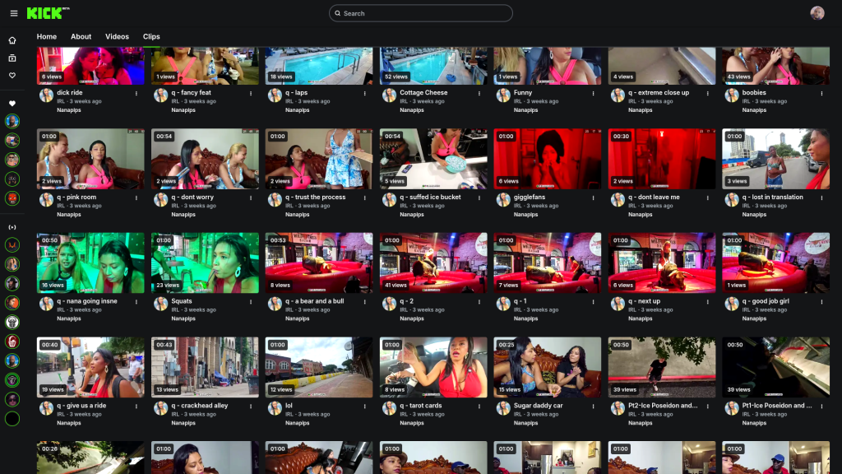842x474 pixels.
Task: Open the user profile avatar at top right
Action: [817, 13]
